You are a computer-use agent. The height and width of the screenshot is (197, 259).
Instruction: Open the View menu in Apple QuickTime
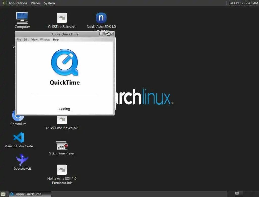[34, 40]
